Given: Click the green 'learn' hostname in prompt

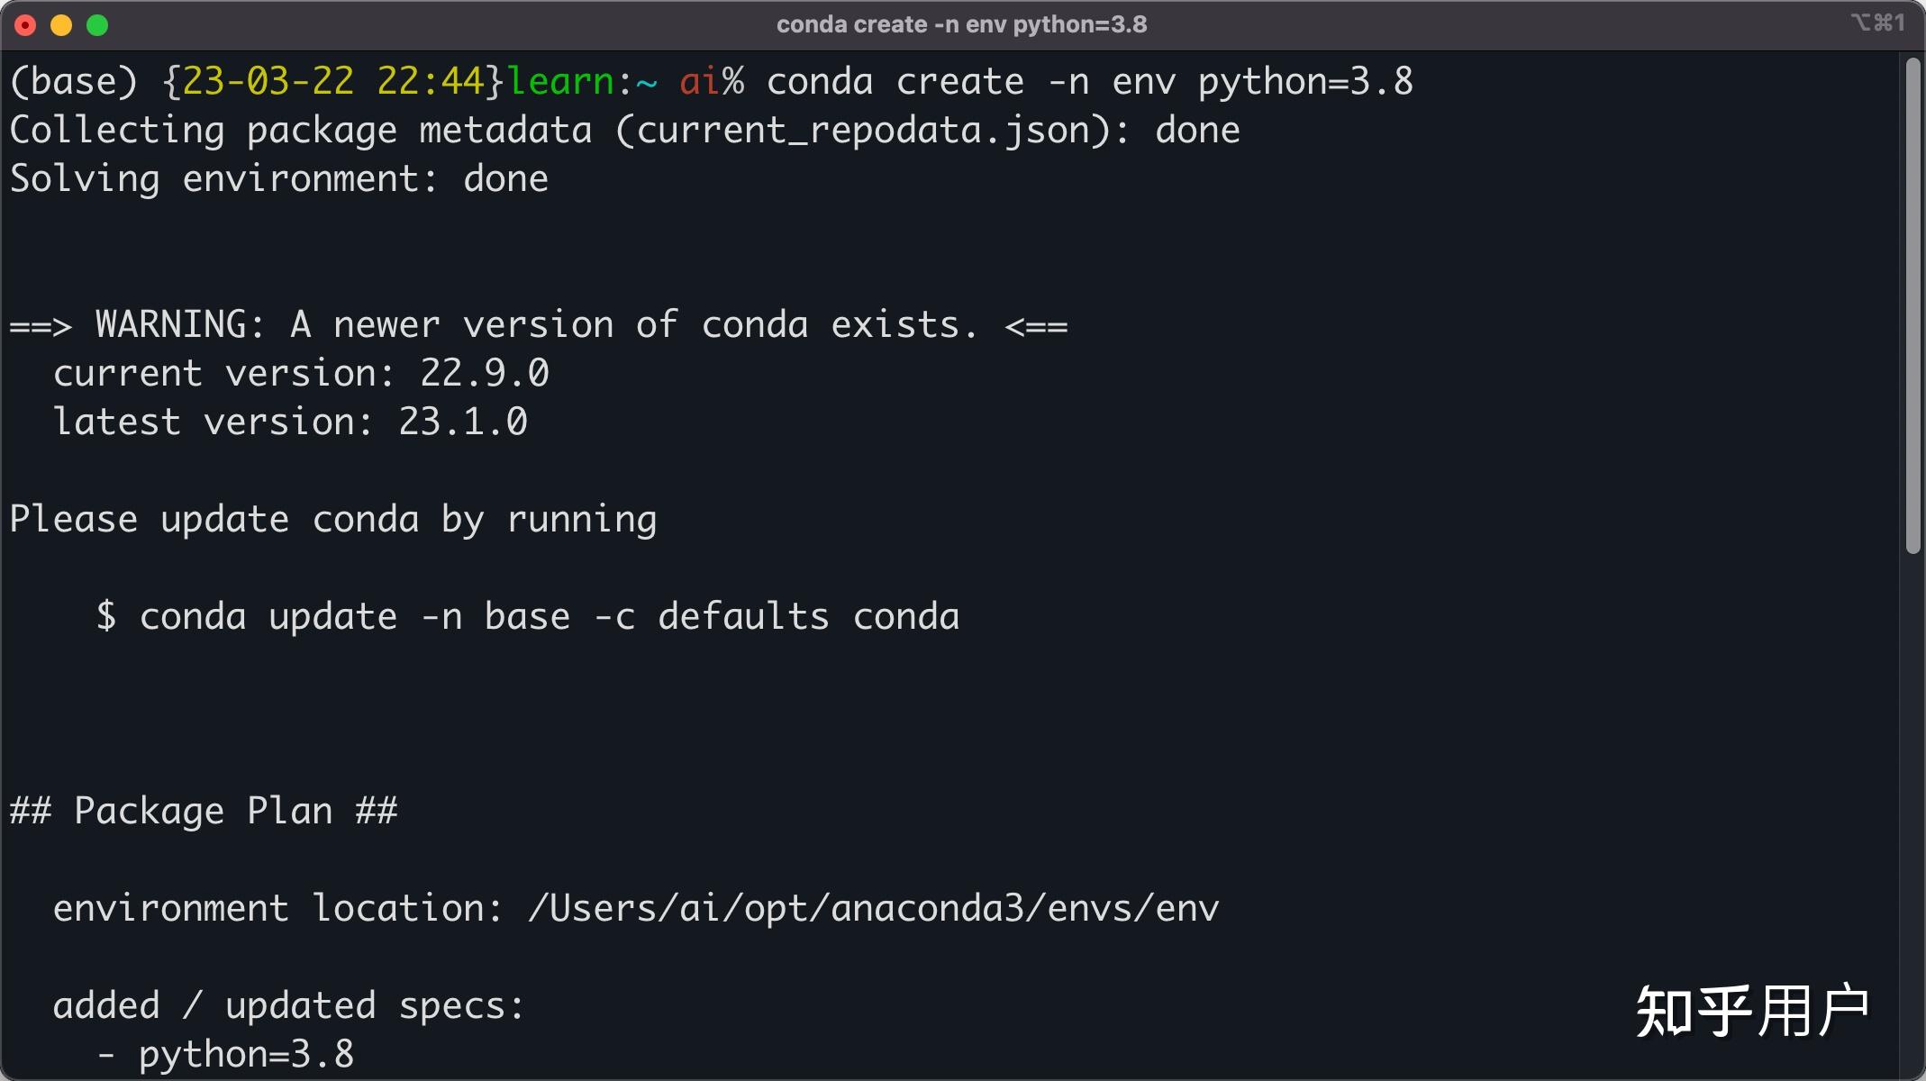Looking at the screenshot, I should click(559, 82).
